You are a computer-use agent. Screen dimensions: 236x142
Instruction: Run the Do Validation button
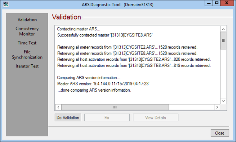[68, 117]
